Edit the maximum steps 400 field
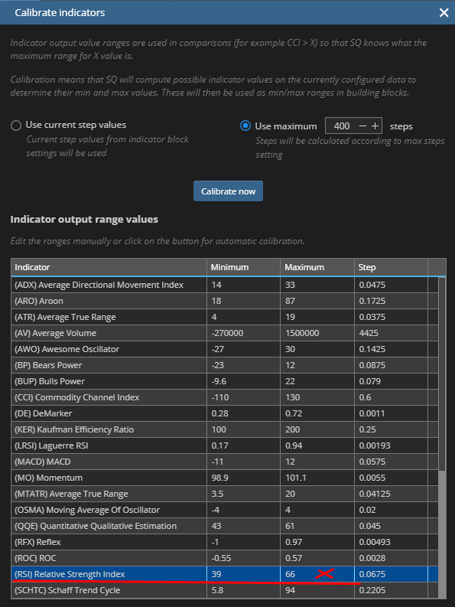The width and height of the screenshot is (455, 607). 342,126
